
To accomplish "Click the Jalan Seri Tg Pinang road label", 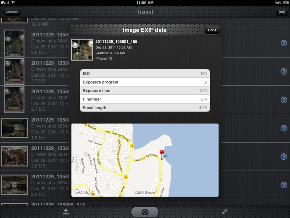I will [x=146, y=158].
